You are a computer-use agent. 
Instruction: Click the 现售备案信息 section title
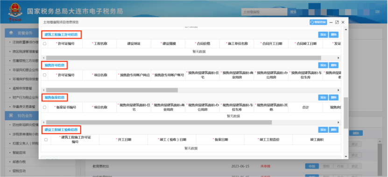(55, 97)
